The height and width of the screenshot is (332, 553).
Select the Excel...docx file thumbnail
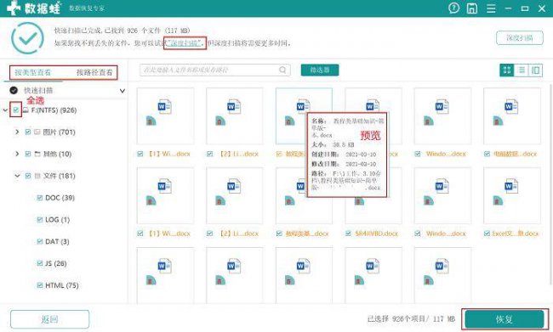[x=512, y=196]
